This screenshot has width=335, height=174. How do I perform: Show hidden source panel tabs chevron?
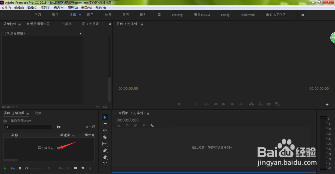(x=110, y=24)
